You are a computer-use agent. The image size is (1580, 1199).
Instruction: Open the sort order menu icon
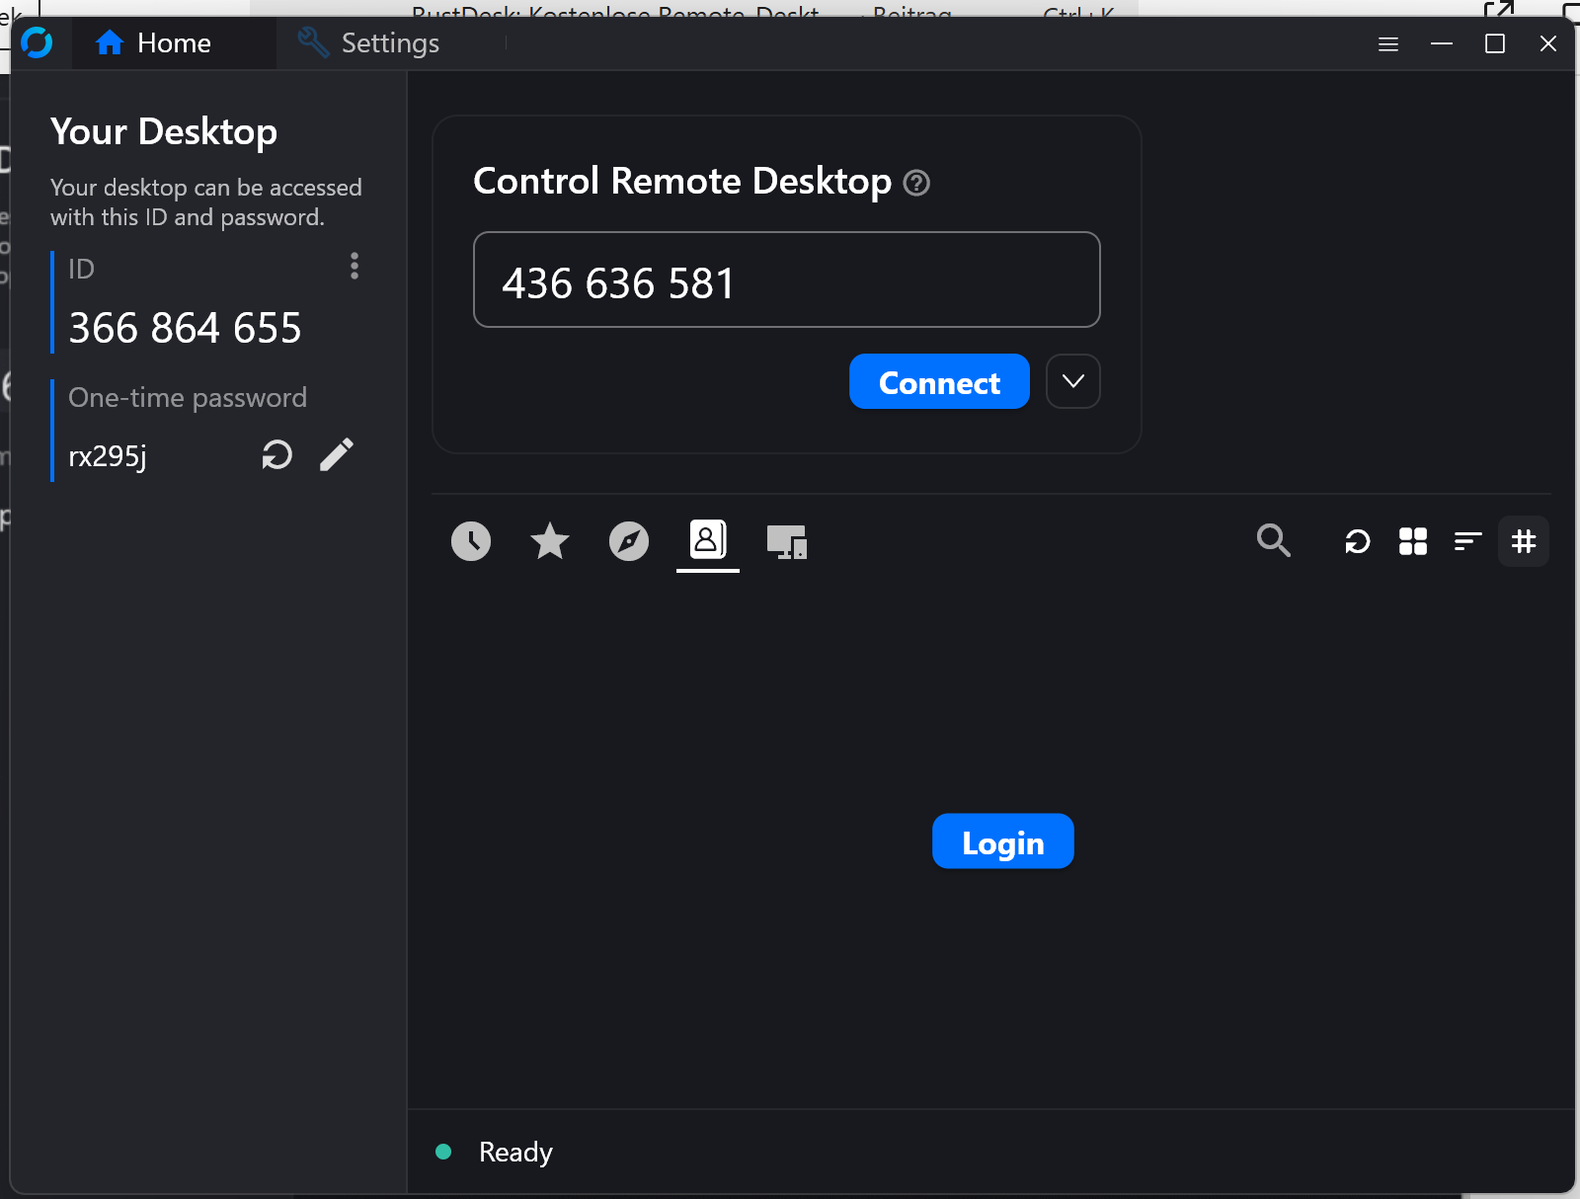[1468, 541]
